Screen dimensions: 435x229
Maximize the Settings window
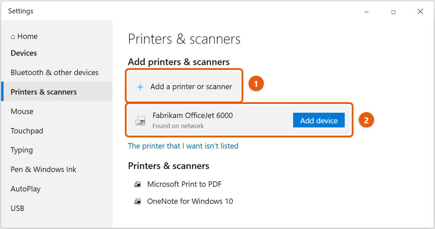coord(393,12)
